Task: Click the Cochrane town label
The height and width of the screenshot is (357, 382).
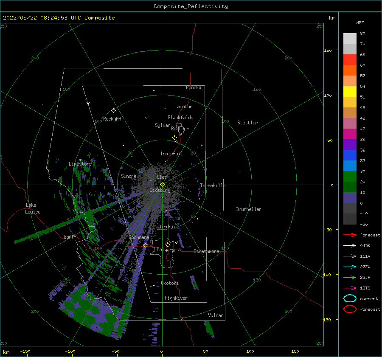Action: pos(139,237)
